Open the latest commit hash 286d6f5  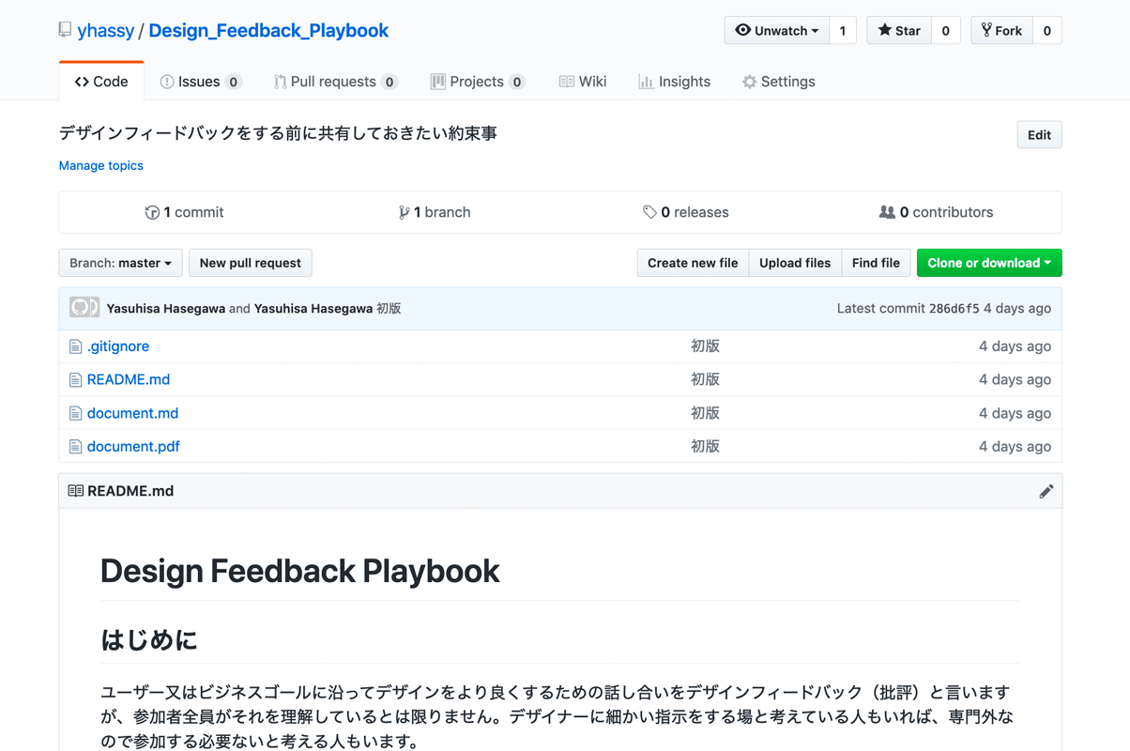tap(954, 309)
